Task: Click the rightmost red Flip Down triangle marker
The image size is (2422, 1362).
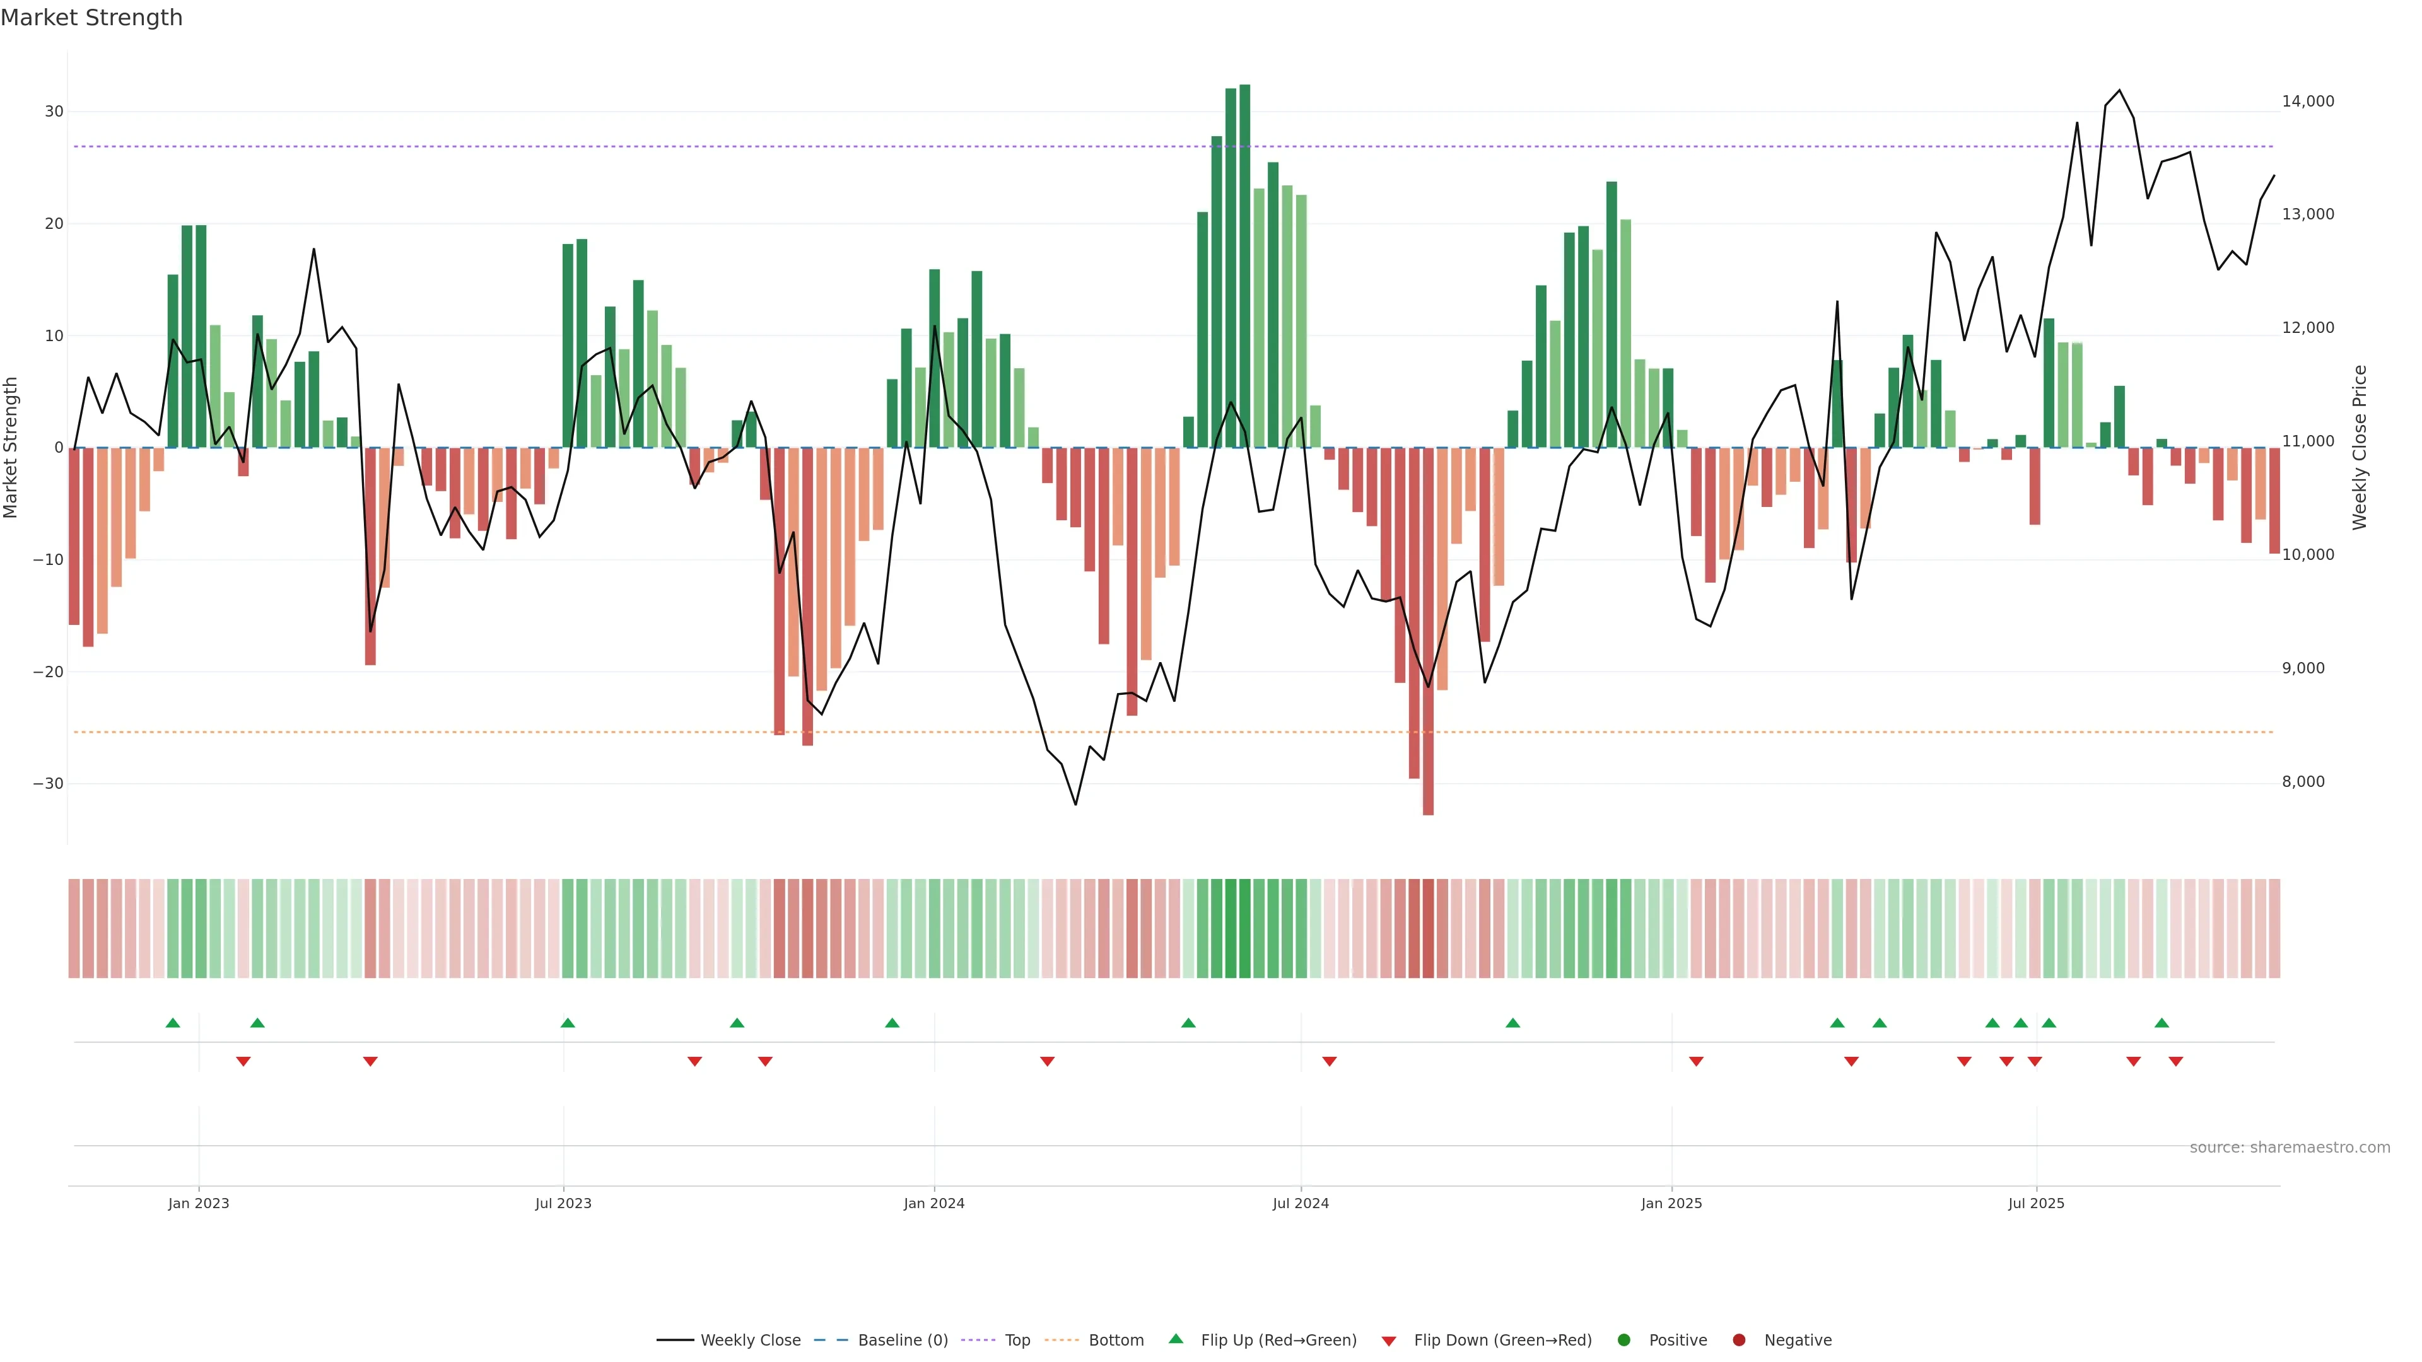Action: [x=2175, y=1061]
